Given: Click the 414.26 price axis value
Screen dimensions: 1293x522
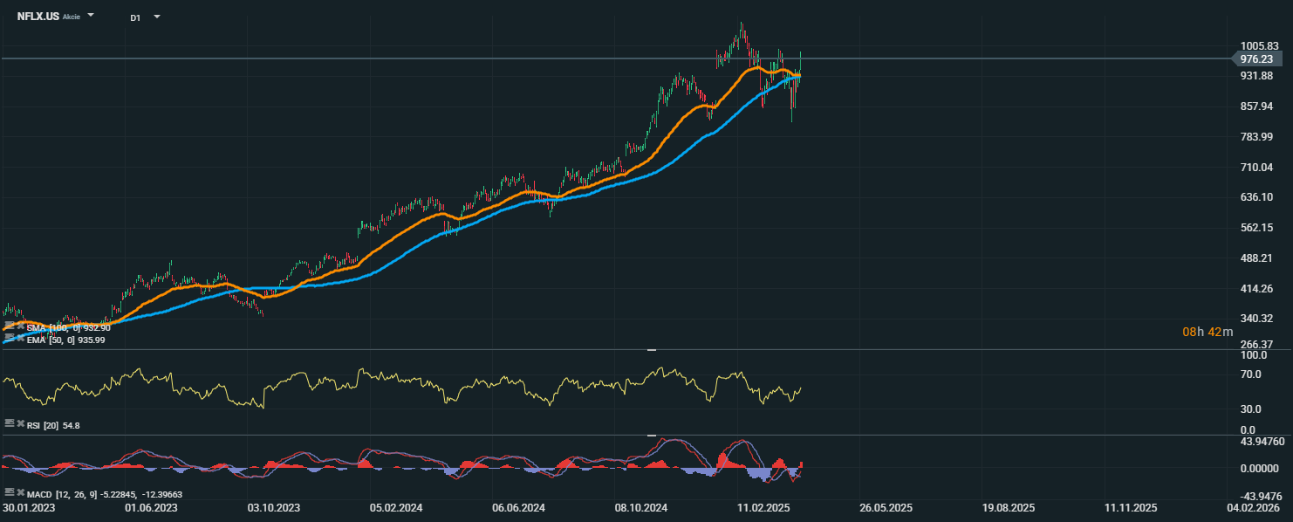Looking at the screenshot, I should point(1256,289).
